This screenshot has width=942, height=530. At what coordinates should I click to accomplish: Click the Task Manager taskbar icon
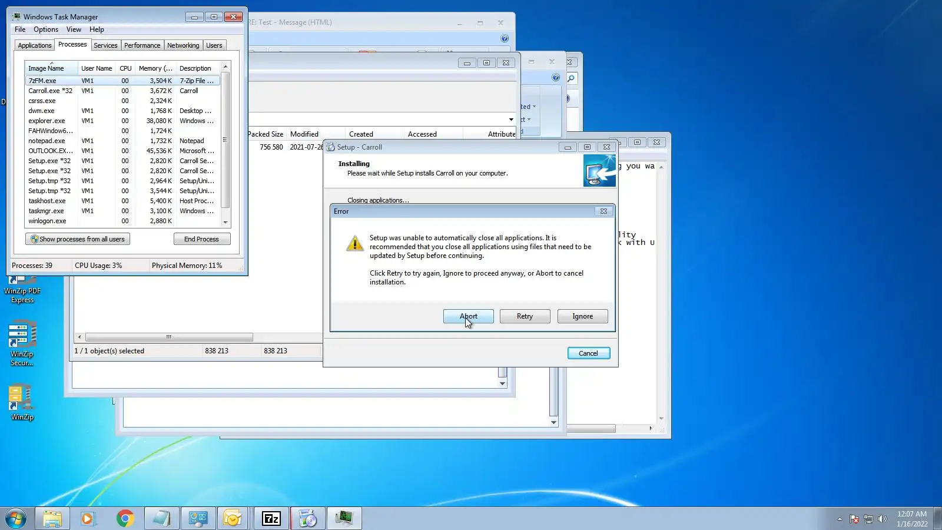pos(344,518)
